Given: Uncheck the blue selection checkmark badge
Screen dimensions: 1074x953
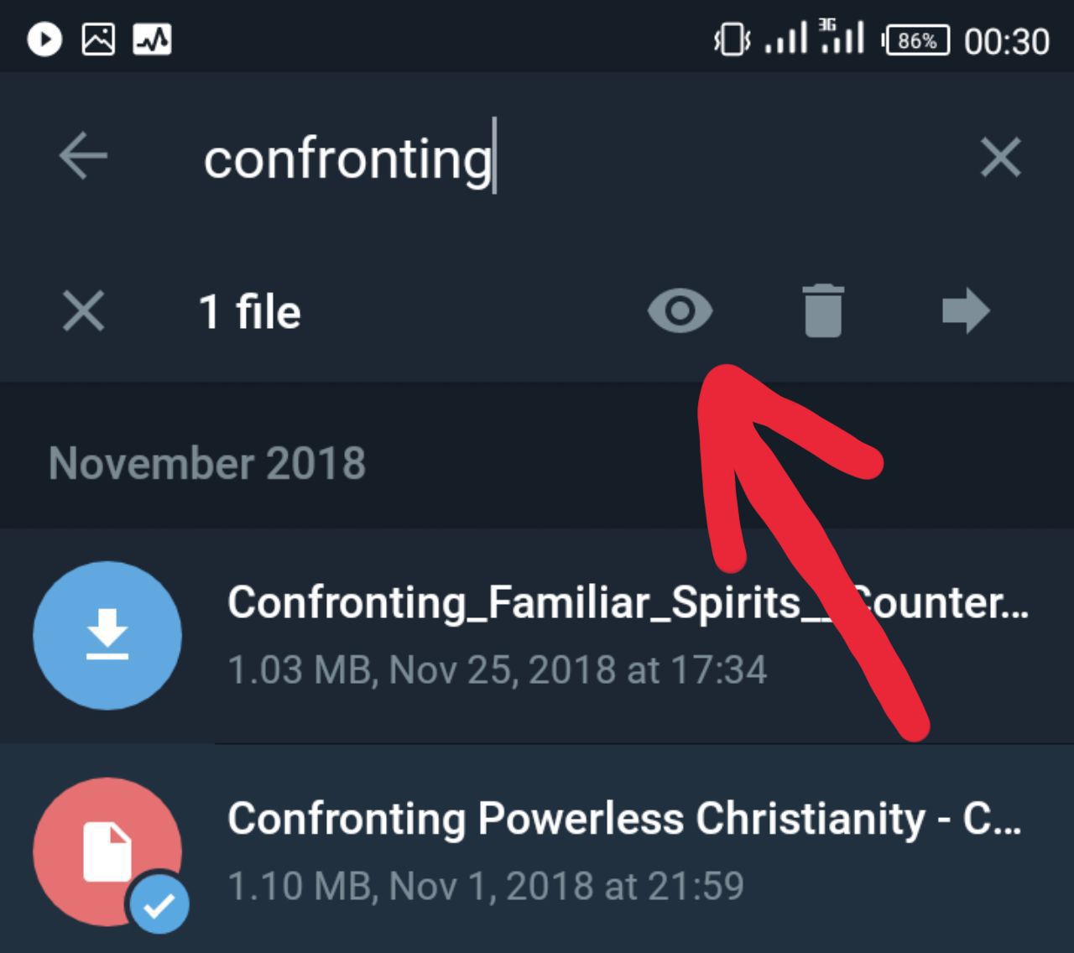Looking at the screenshot, I should pos(159,904).
